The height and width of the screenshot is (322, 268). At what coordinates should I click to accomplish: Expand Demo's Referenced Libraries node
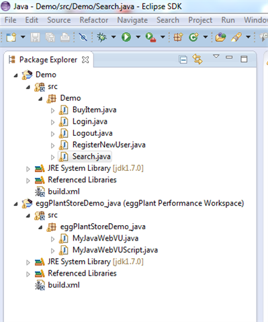coord(28,180)
